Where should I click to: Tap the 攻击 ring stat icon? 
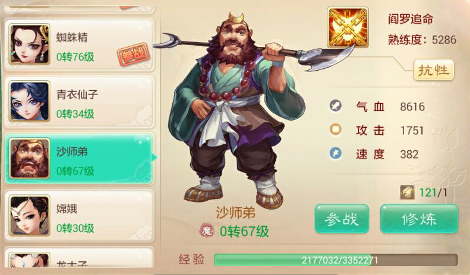[335, 130]
